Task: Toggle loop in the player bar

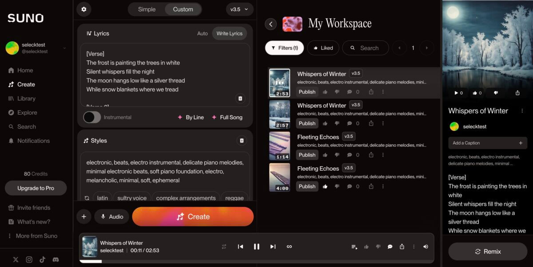Action: click(289, 247)
